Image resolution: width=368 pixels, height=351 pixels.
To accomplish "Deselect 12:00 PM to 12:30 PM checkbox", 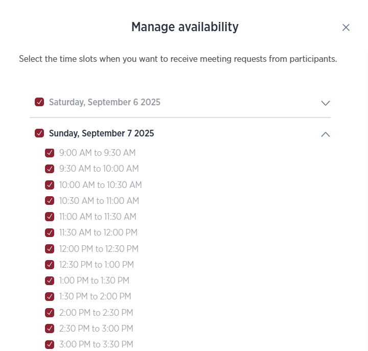I will pos(50,249).
